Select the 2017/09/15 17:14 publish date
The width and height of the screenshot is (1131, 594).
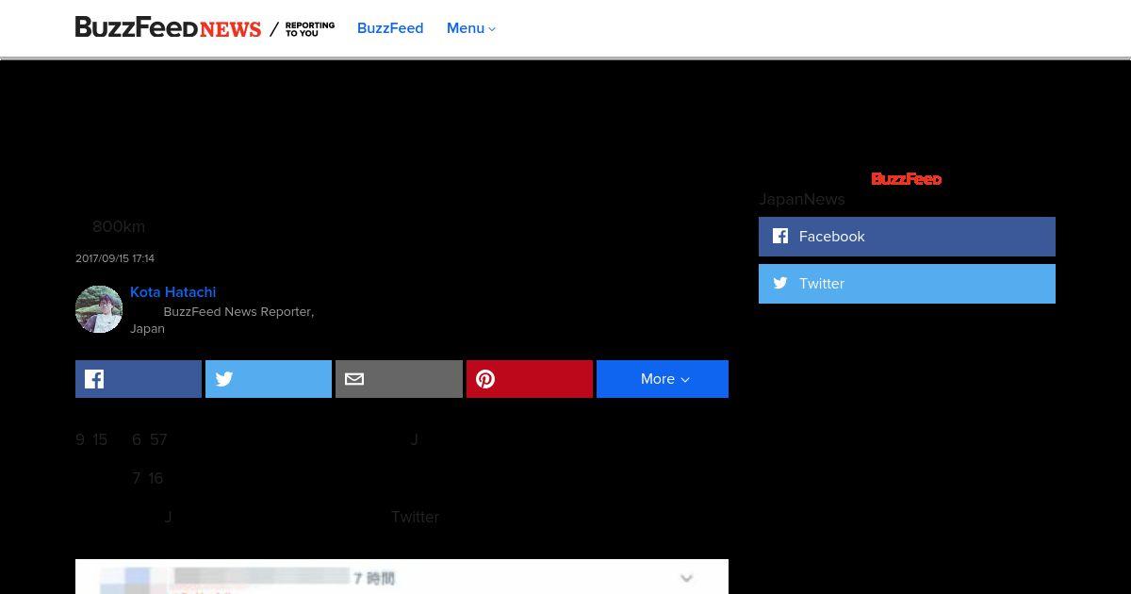pos(115,258)
